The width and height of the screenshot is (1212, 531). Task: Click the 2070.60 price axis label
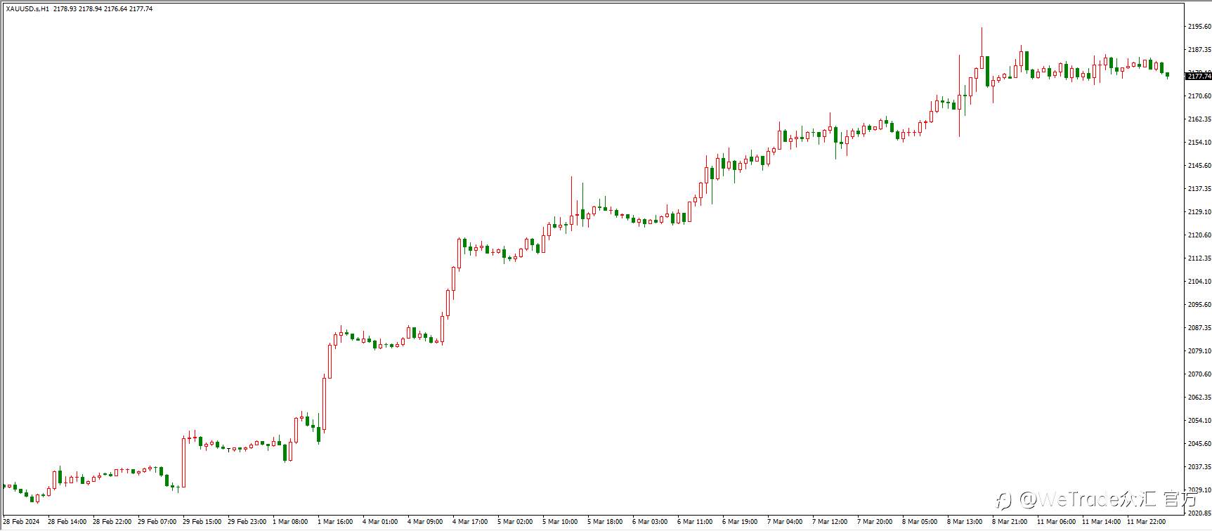1199,374
